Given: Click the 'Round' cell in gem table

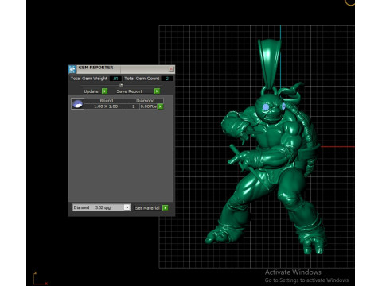Looking at the screenshot, I should coord(106,101).
